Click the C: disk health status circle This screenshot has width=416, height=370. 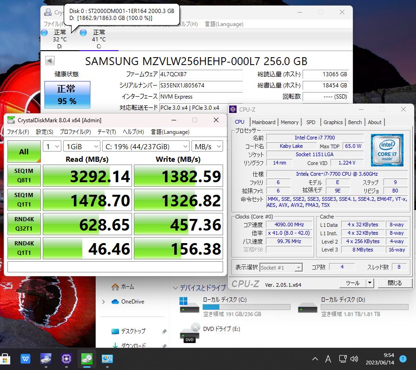83,33
